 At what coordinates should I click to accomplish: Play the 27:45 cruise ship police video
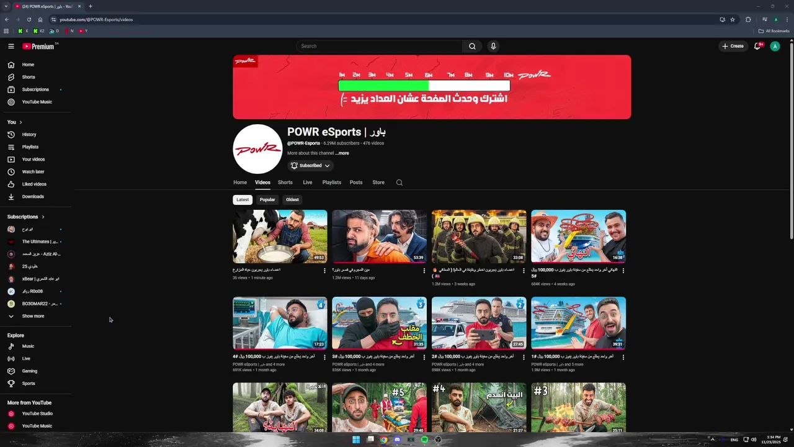coord(479,323)
